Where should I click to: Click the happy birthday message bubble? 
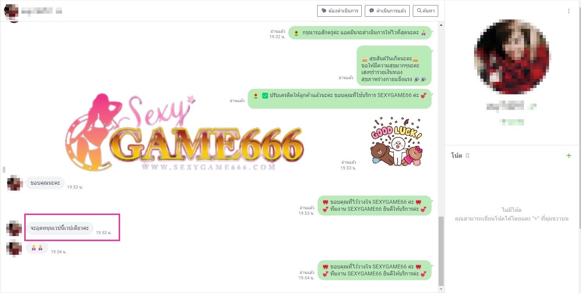[x=394, y=65]
